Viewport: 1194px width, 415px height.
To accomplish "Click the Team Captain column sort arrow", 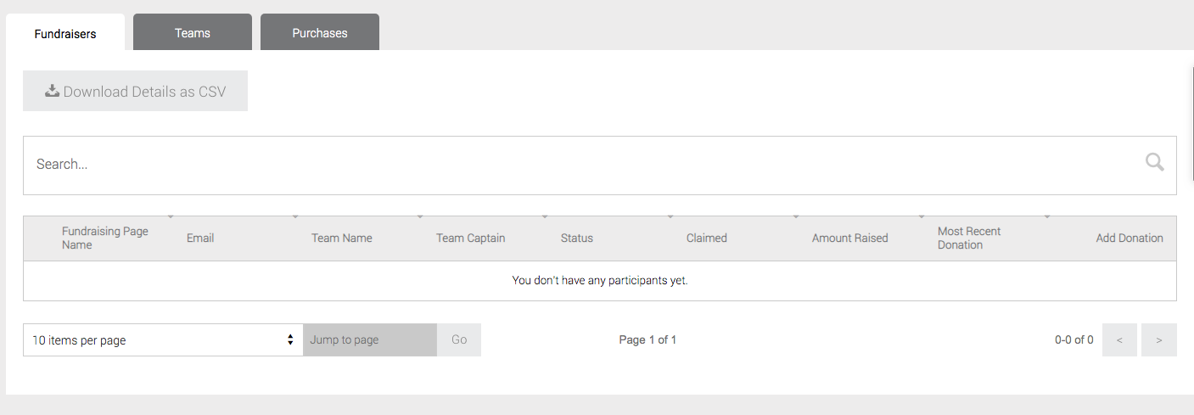I will tap(545, 217).
